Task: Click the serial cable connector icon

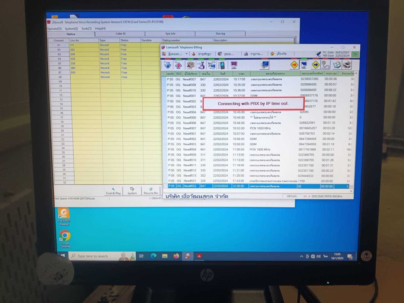Action: coord(325,65)
